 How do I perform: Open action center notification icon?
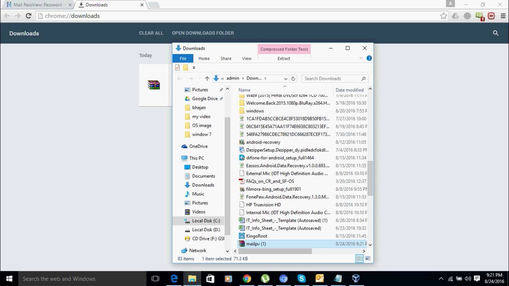point(477,278)
